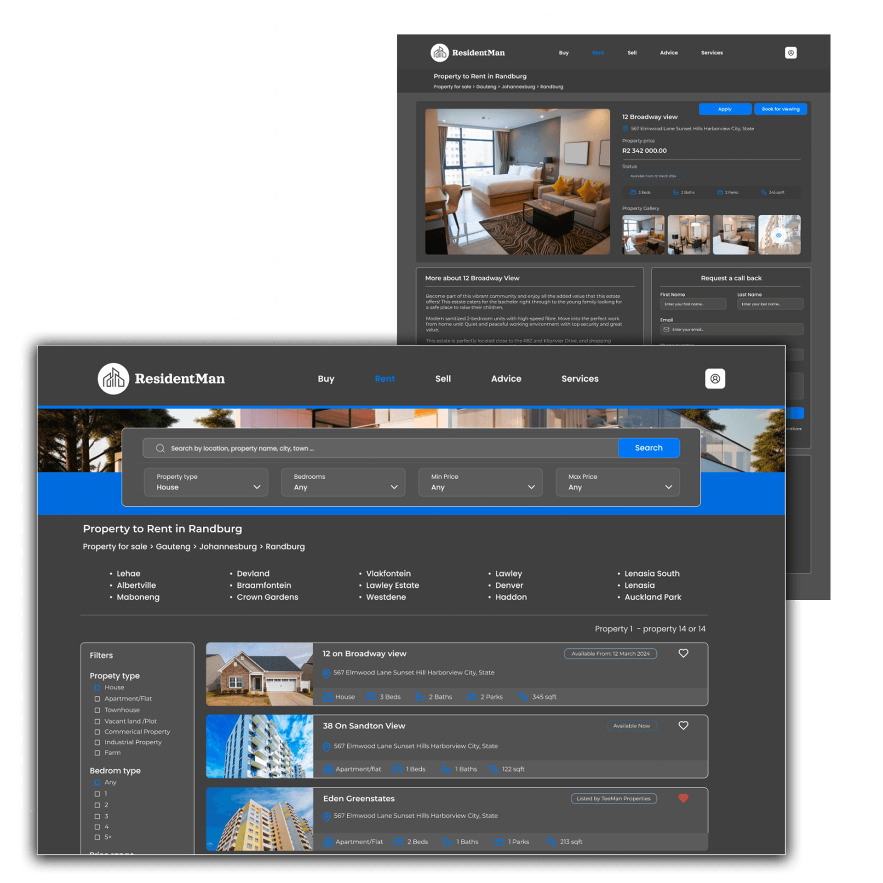883x883 pixels.
Task: Open the 38 On Sandton View building thumbnail
Action: [x=259, y=746]
